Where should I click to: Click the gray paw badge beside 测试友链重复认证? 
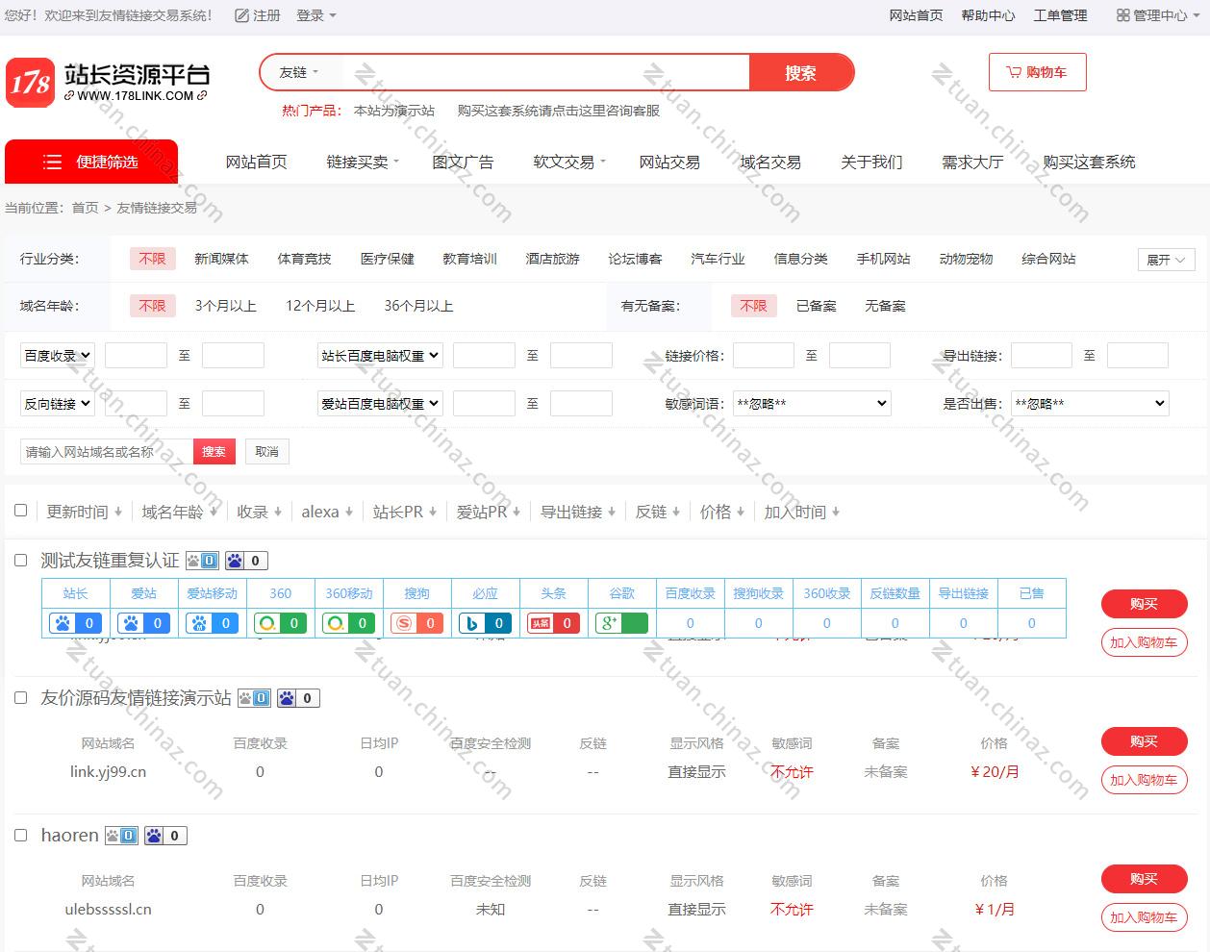(202, 561)
